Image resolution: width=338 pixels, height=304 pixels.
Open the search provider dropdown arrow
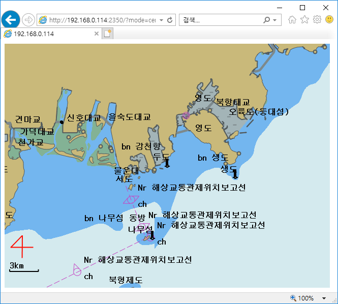tap(275, 20)
